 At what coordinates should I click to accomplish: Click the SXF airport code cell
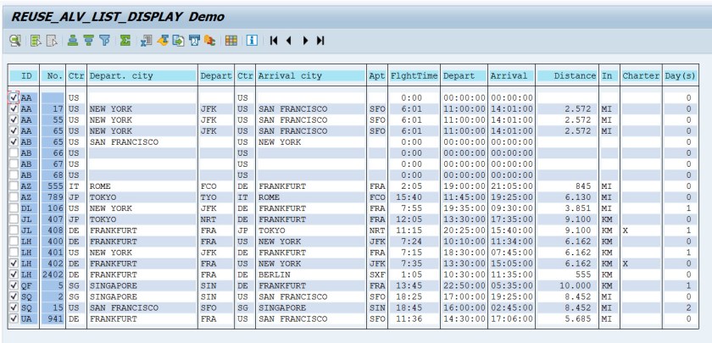377,274
